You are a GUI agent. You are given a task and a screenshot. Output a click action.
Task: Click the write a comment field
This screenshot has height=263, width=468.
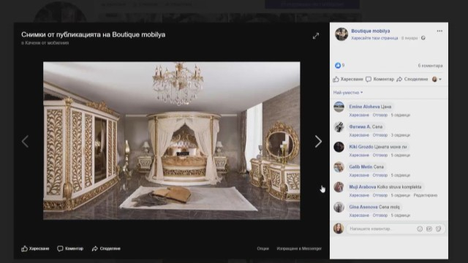point(396,229)
